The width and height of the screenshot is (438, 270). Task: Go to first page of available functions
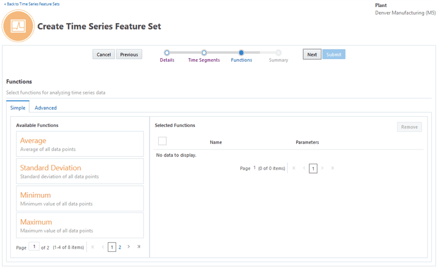93,247
